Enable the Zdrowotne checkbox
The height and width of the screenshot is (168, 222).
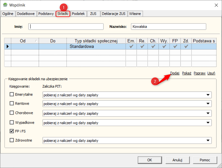(12, 140)
